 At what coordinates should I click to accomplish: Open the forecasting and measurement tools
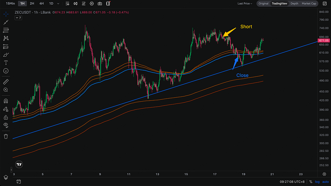coord(6,47)
